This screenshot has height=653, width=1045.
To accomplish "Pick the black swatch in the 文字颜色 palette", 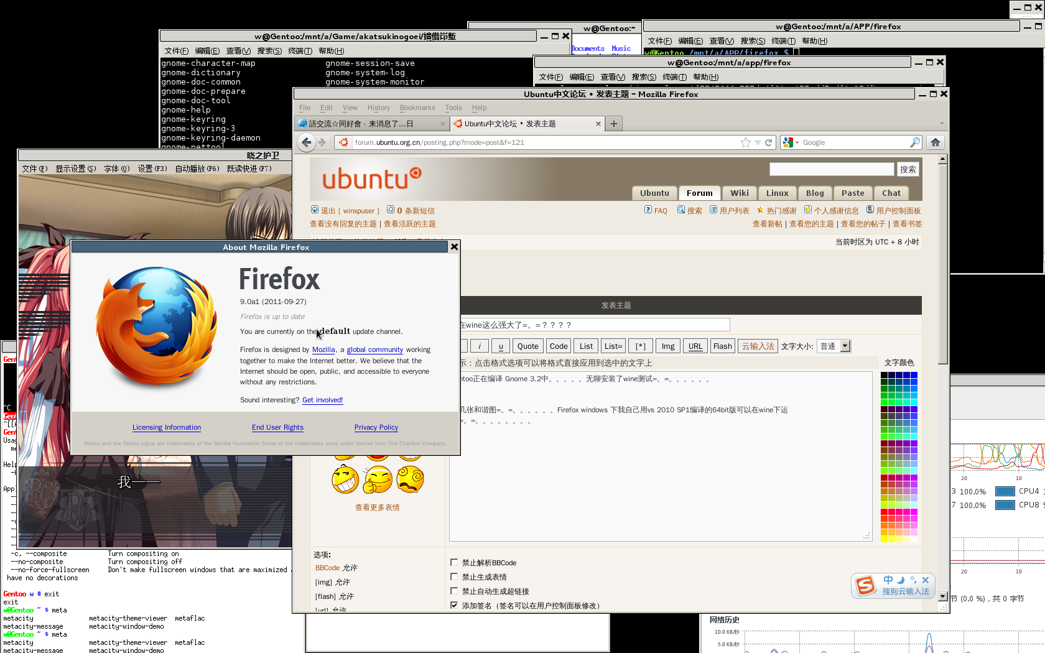I will (884, 376).
